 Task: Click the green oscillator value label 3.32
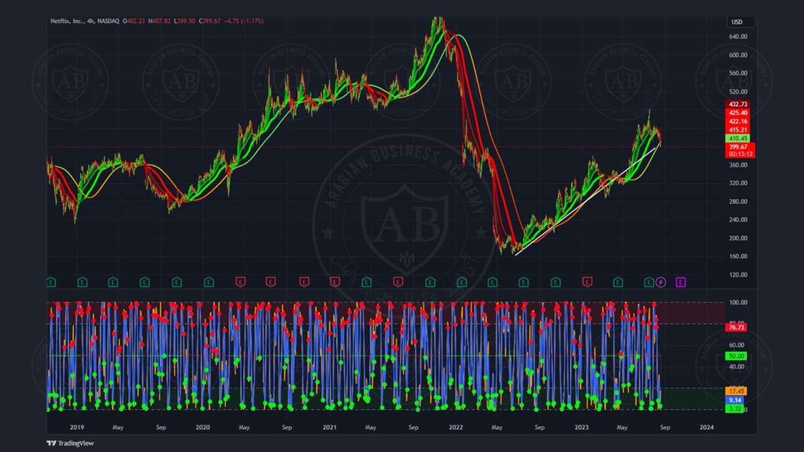[735, 409]
